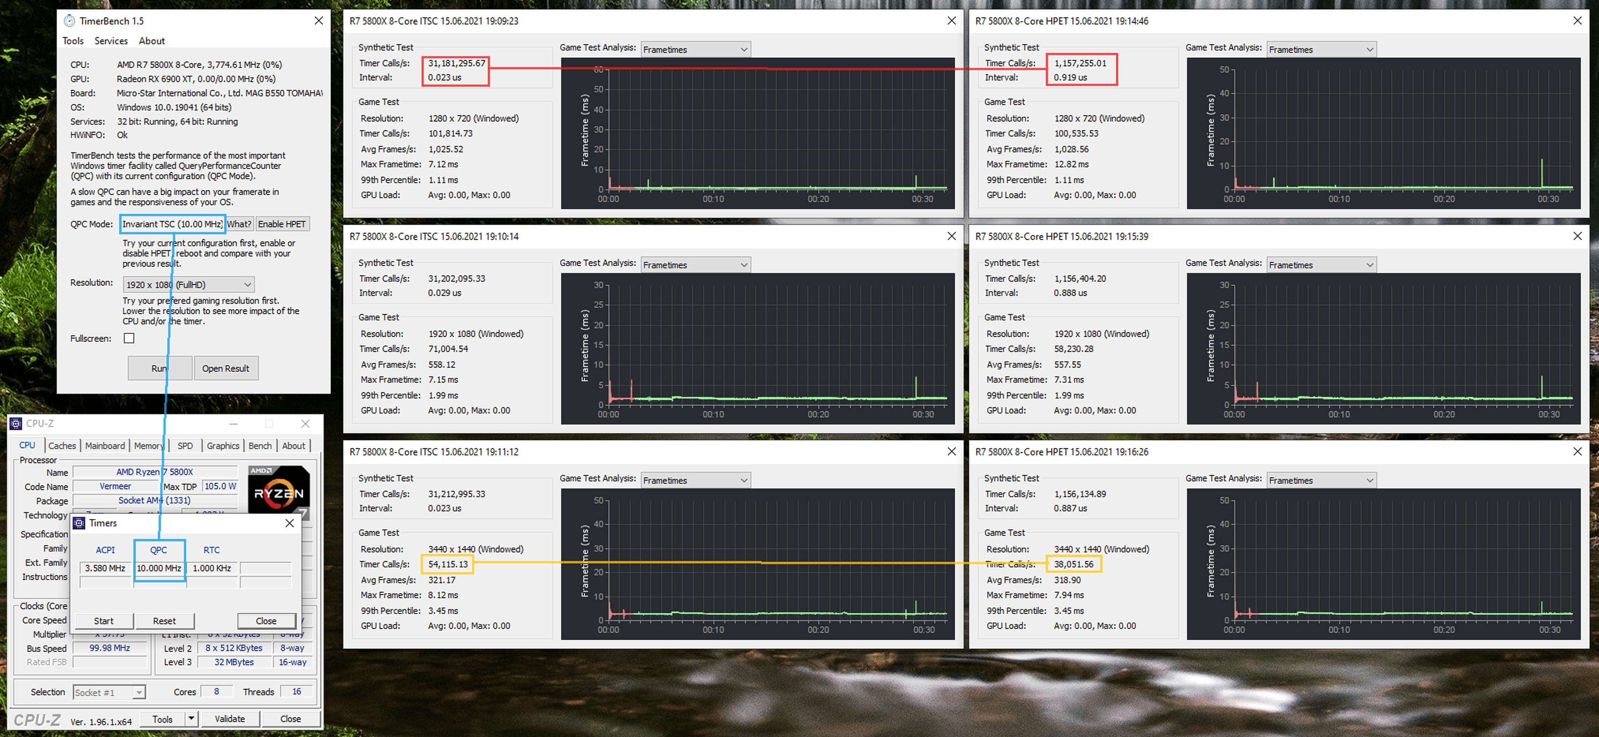Screen dimensions: 1599x737
Task: Open Frametimes dropdown in ITSC 19:10:14 window
Action: [695, 265]
